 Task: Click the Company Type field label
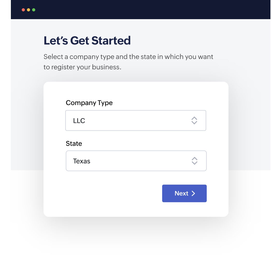89,103
